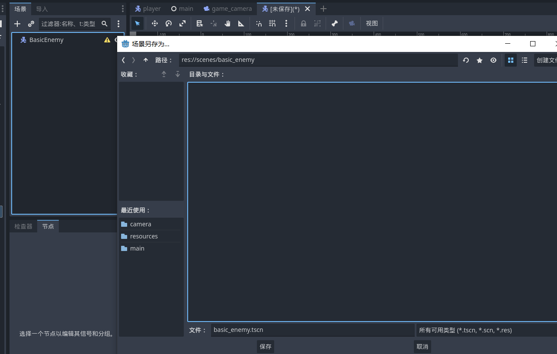The image size is (557, 354).
Task: Close the unsaved [未保存](*) scene tab
Action: click(x=307, y=9)
